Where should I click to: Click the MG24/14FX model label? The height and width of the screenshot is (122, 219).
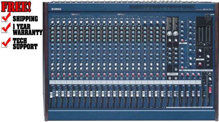point(208,9)
